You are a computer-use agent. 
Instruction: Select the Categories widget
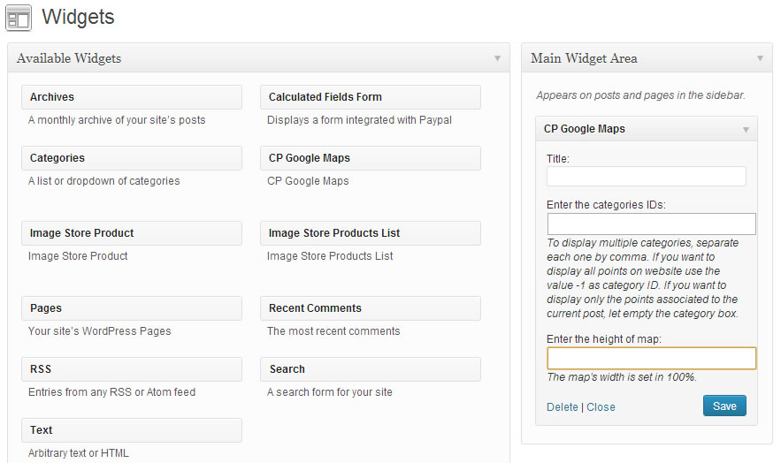coord(131,158)
